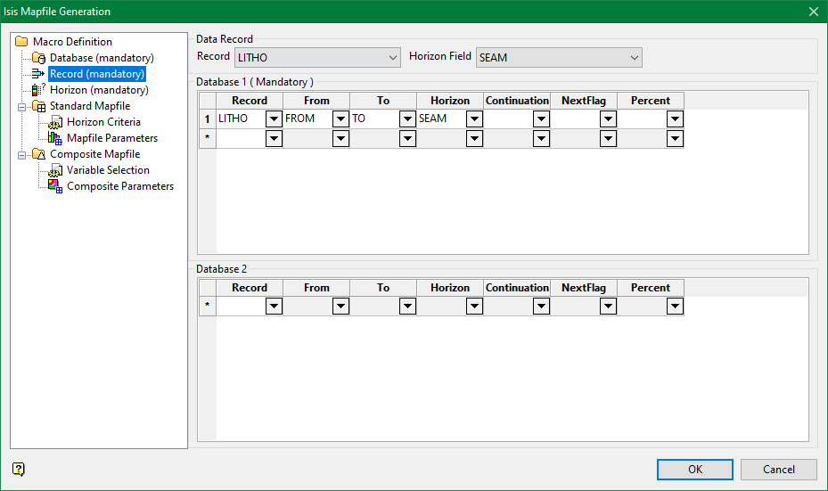Screen dimensions: 828x491
Task: Close the Isis Mapfile Generation dialog
Action: (x=814, y=11)
